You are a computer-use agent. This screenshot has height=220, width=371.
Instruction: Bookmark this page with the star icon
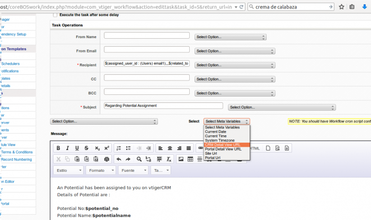(x=342, y=7)
